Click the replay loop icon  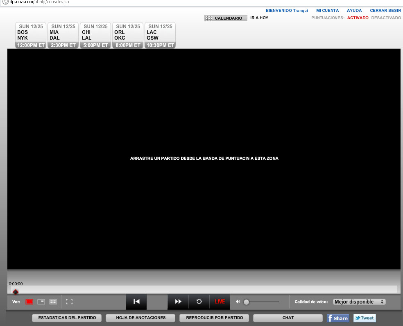pyautogui.click(x=199, y=301)
